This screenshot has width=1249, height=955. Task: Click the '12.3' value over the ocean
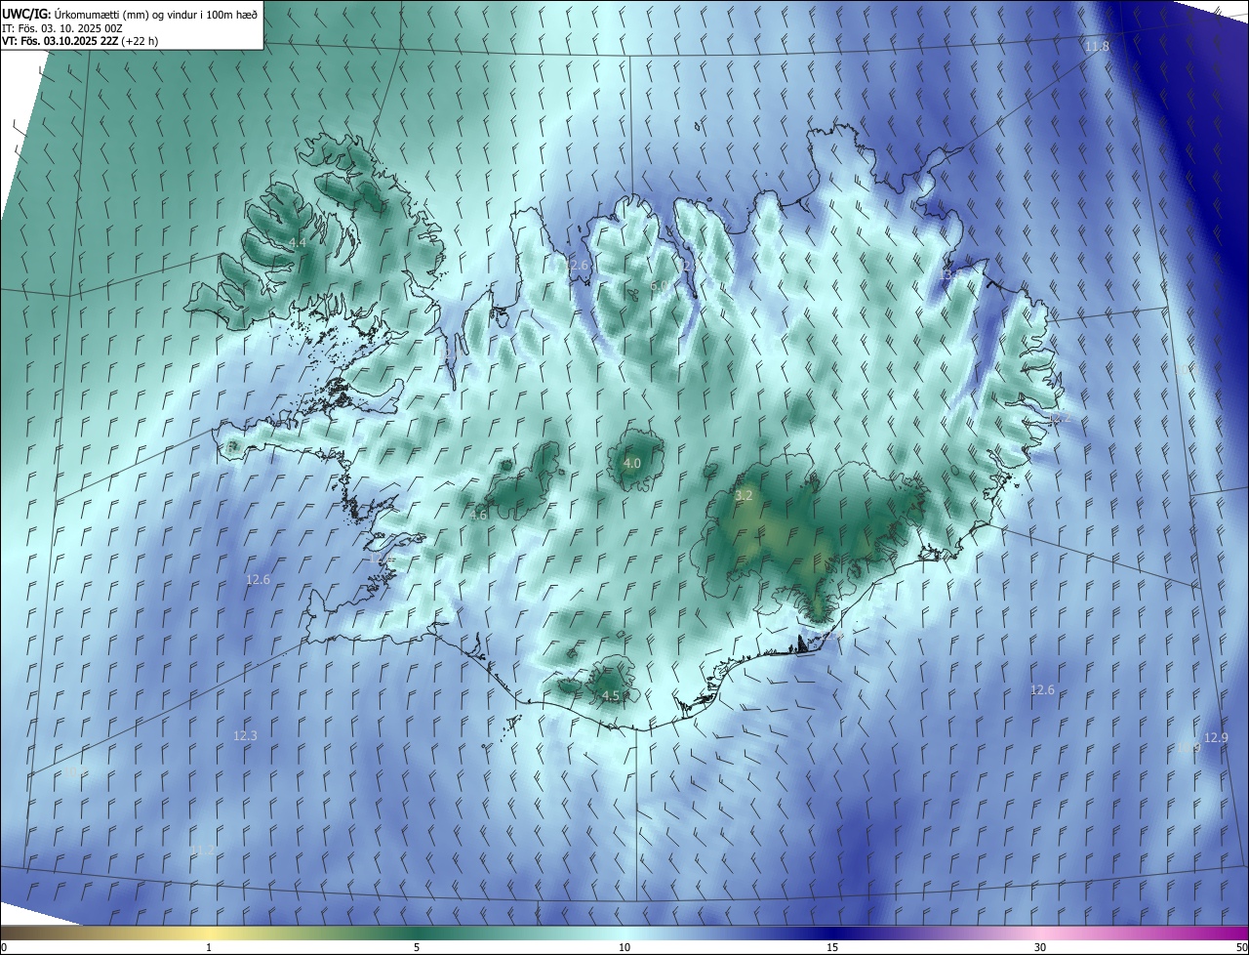(245, 735)
